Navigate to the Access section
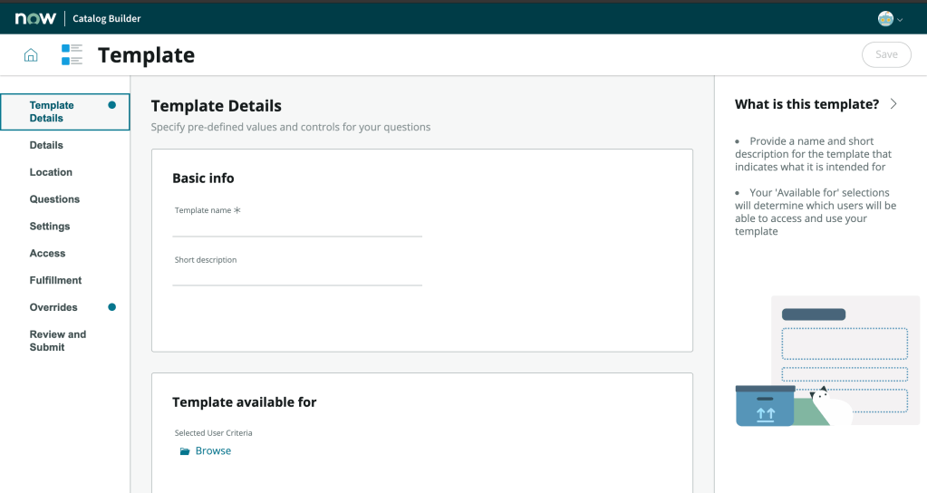The height and width of the screenshot is (493, 927). pos(47,254)
